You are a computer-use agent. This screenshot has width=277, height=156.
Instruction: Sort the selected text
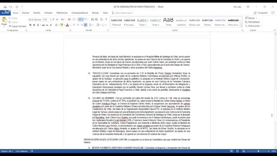(x=102, y=19)
